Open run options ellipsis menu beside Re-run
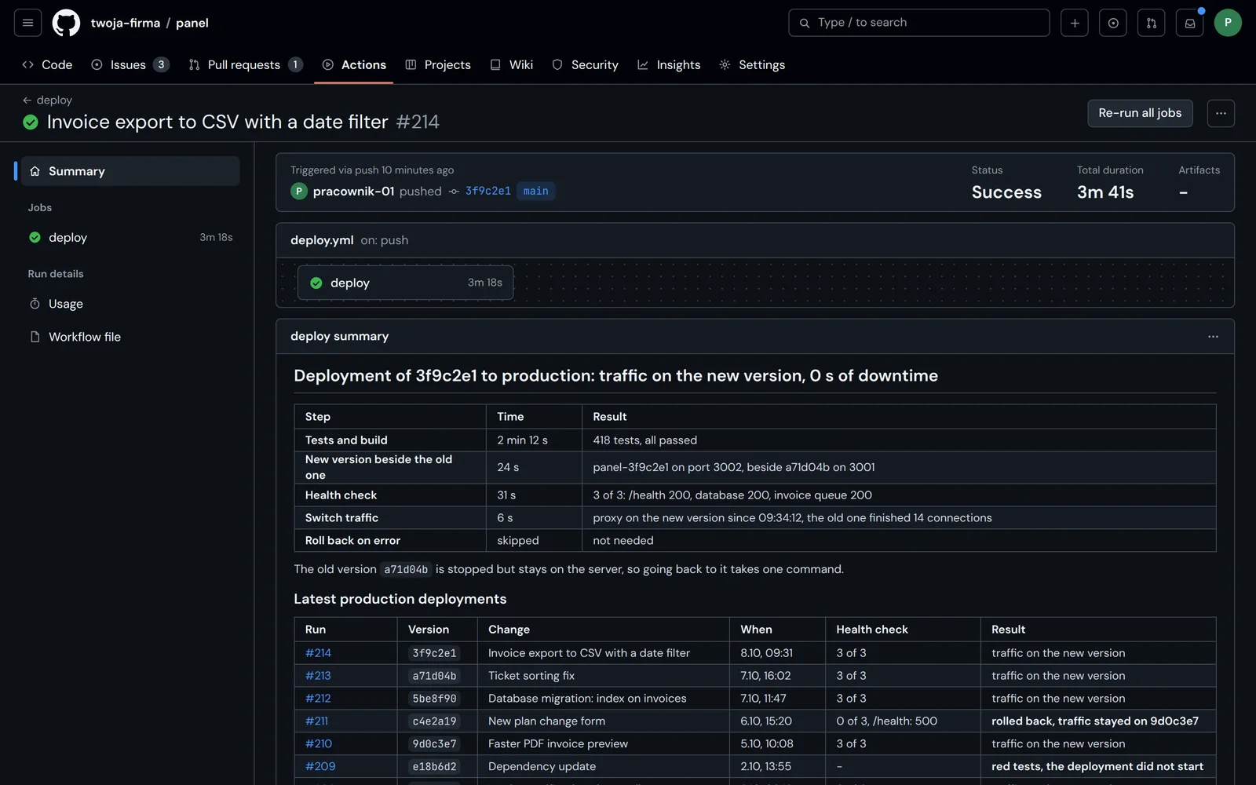1256x785 pixels. pos(1221,113)
